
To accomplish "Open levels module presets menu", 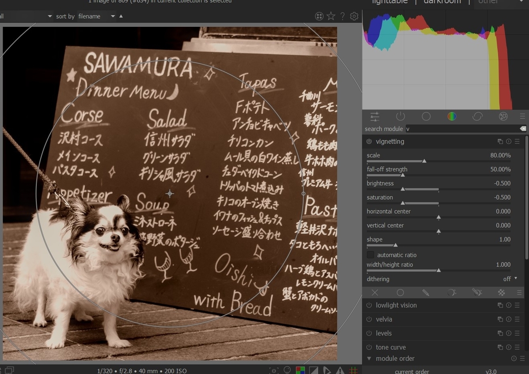I will pos(517,334).
